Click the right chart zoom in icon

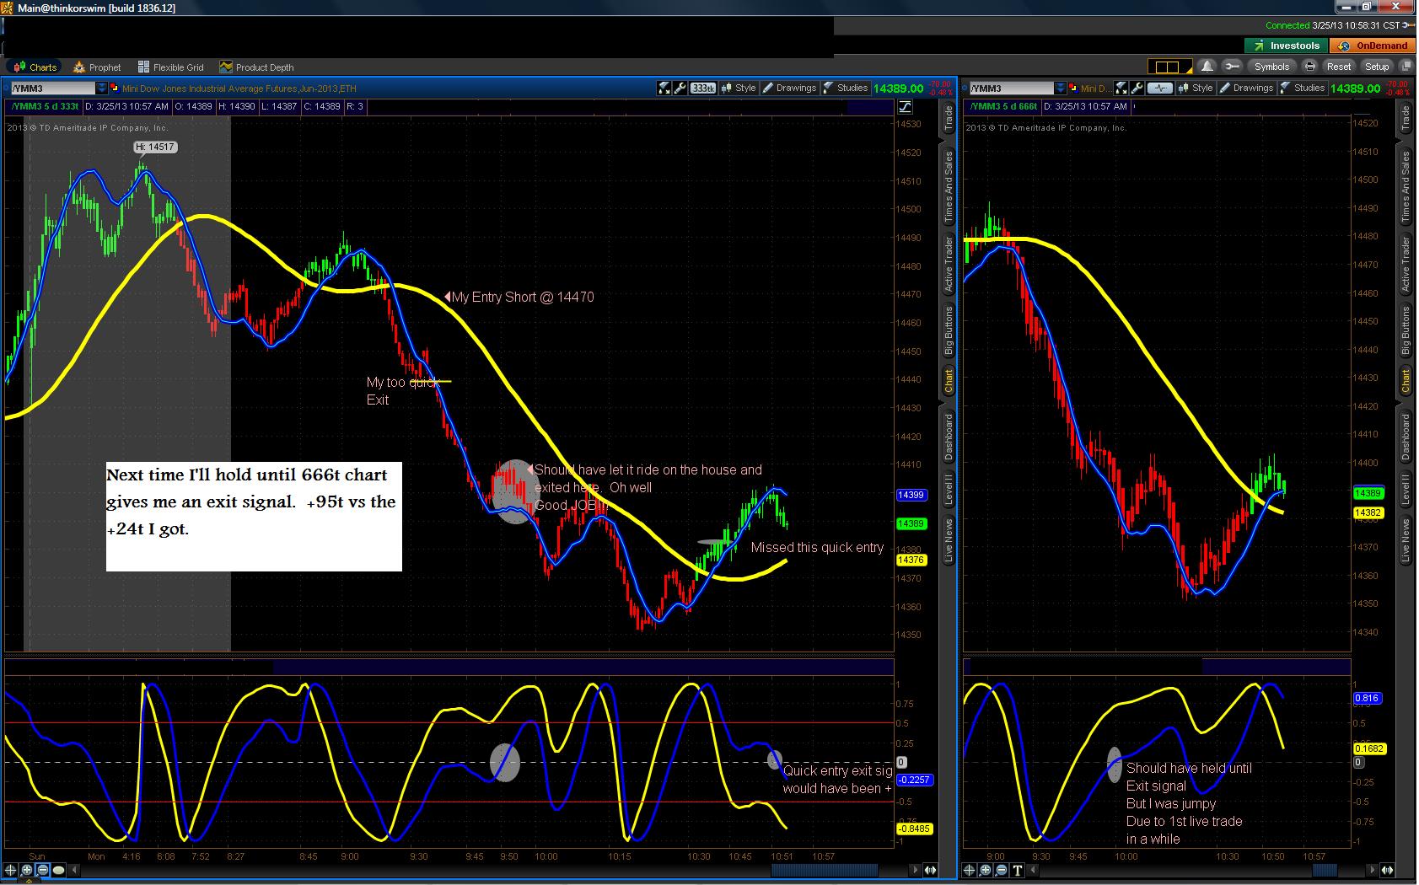coord(986,870)
